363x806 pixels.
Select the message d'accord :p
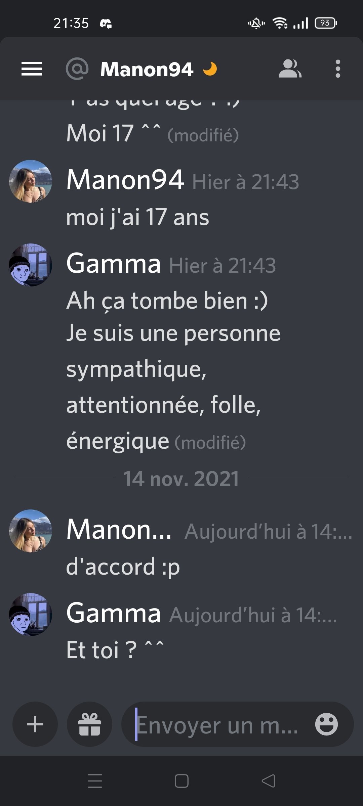(x=123, y=567)
